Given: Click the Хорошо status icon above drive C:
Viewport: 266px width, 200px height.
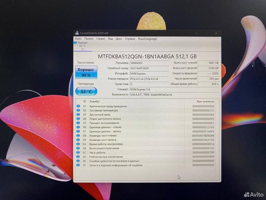Looking at the screenshot, I should tap(75, 43).
